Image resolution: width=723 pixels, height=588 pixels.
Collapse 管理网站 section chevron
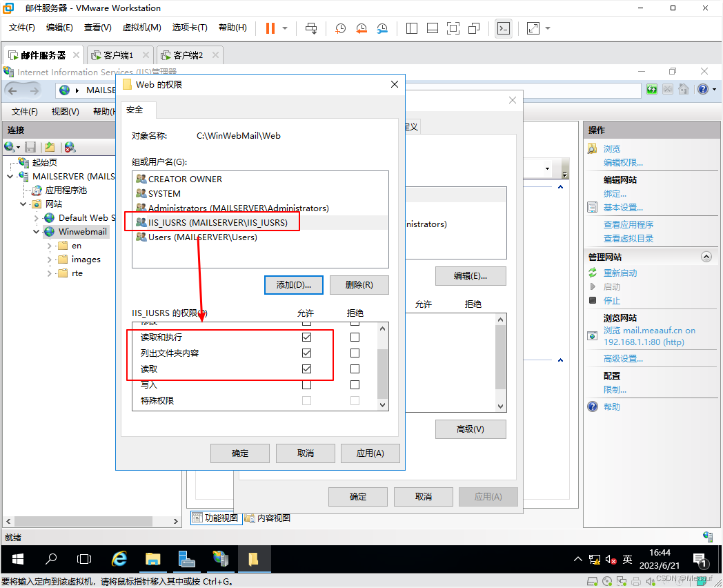point(706,257)
